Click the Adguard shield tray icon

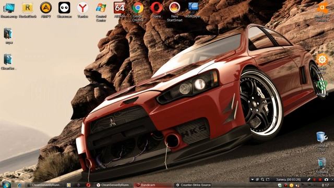[x=280, y=185]
